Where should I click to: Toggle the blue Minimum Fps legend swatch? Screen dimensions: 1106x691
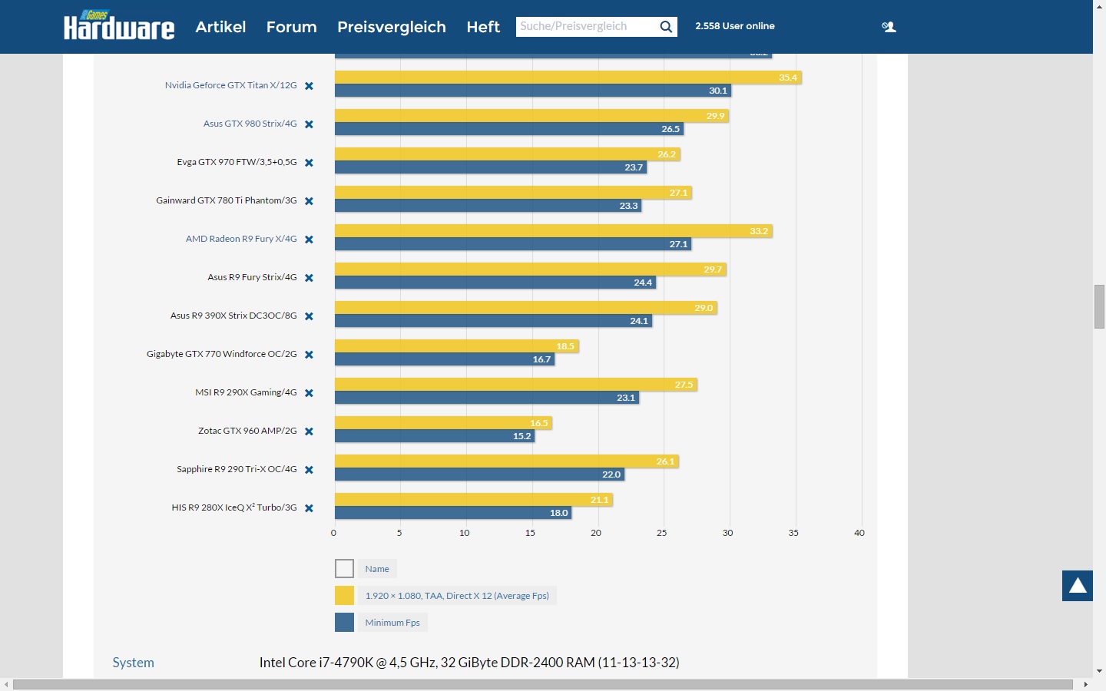[x=344, y=623]
